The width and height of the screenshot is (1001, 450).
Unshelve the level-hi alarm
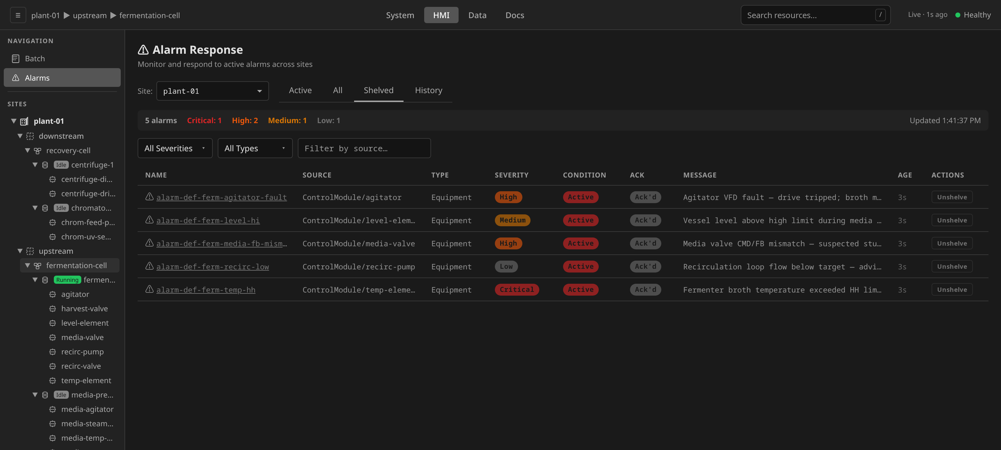[x=952, y=220]
